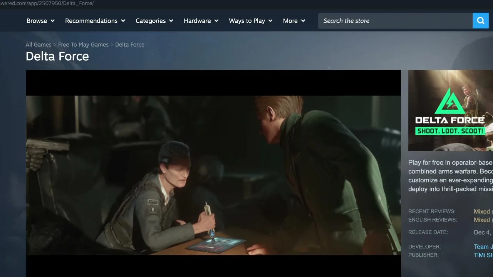Click the DEVELOPER label
The width and height of the screenshot is (493, 277).
pyautogui.click(x=424, y=247)
